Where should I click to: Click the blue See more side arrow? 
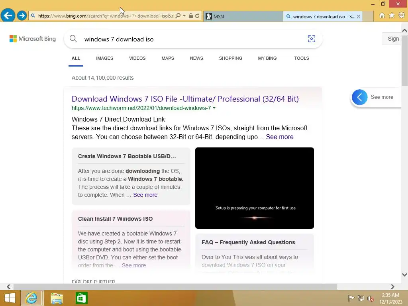pyautogui.click(x=359, y=97)
